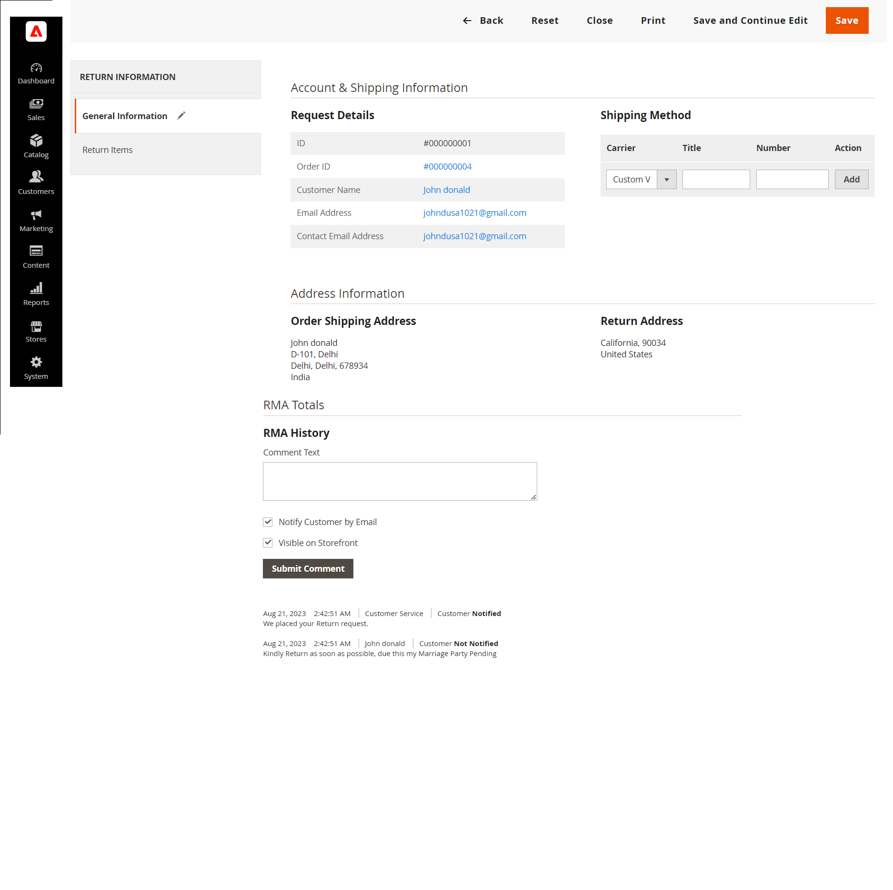
Task: Click the 'We placed your Return request.' comment
Action: pos(315,624)
